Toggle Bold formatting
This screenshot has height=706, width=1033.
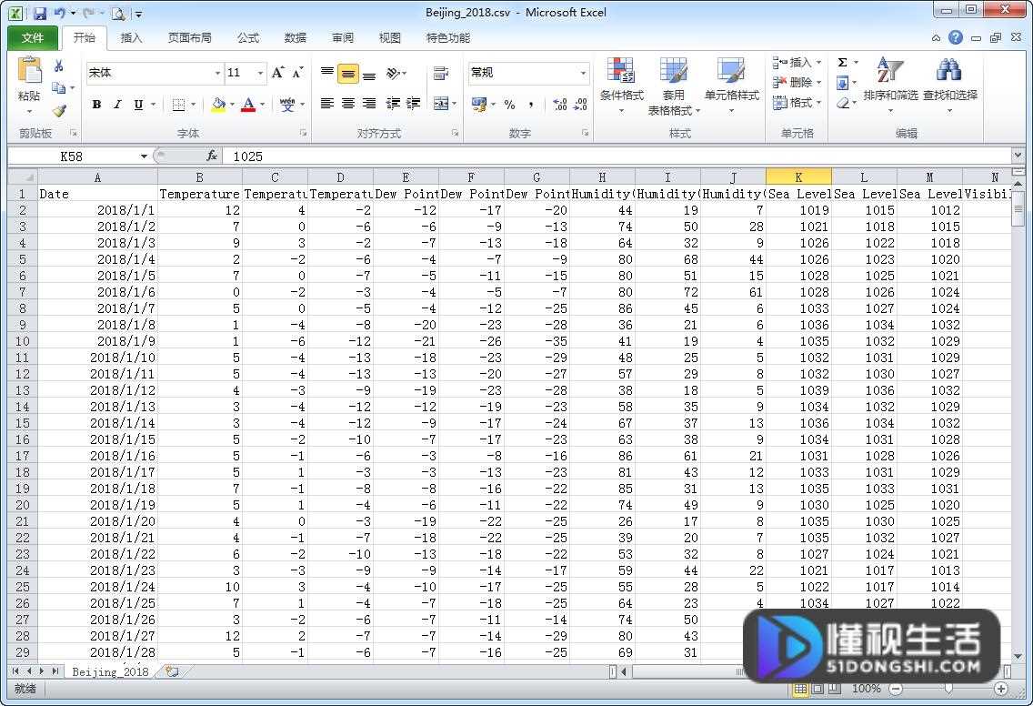point(96,104)
